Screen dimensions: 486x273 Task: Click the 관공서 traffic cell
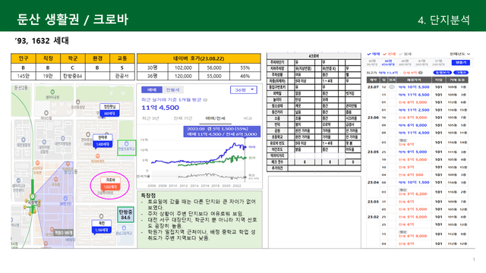(x=122, y=76)
